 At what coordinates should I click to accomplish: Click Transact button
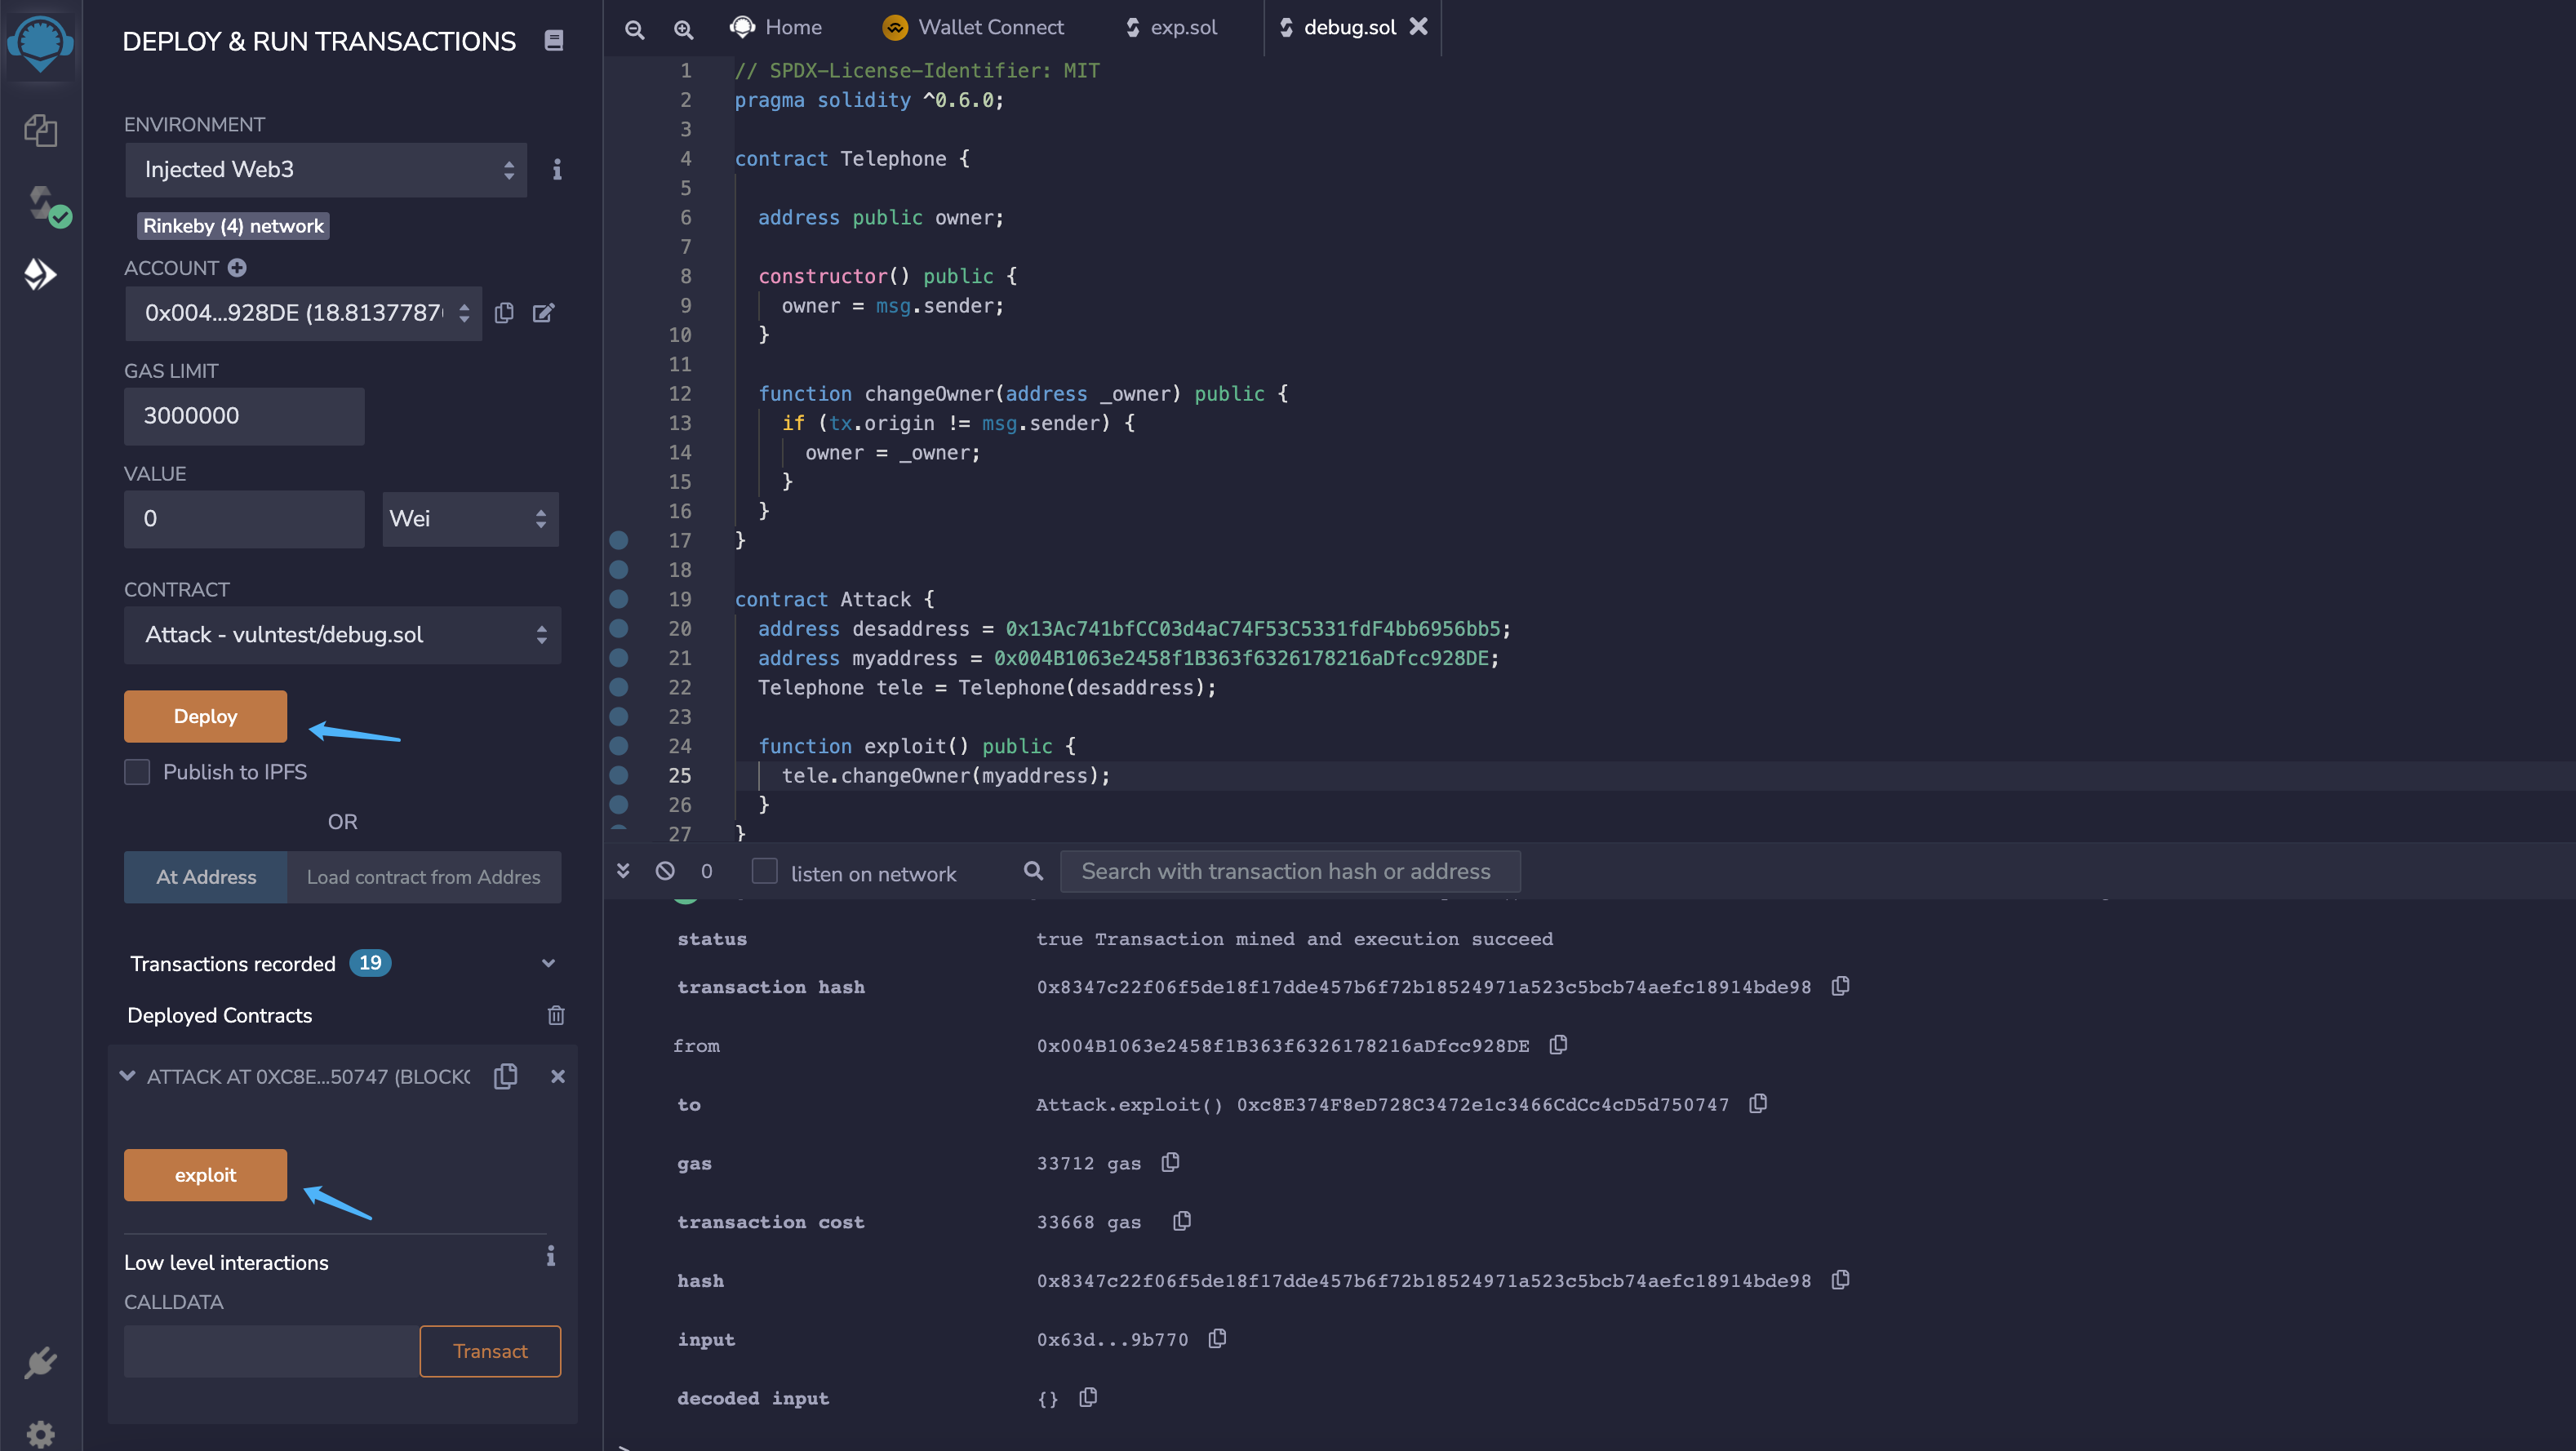coord(490,1351)
